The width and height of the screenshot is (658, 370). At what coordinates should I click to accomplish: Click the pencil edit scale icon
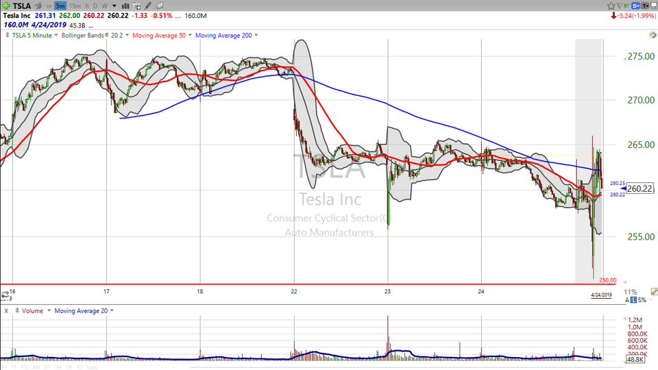click(654, 292)
